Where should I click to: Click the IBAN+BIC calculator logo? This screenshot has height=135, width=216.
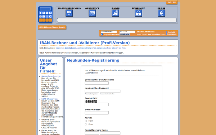click(45, 15)
